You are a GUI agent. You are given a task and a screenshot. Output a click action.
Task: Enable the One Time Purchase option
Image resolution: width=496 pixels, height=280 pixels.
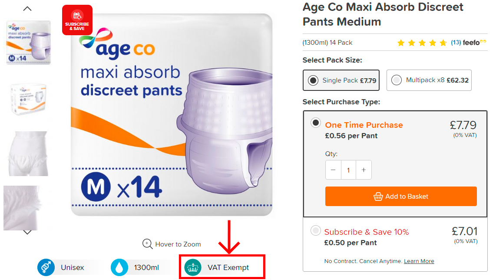(x=316, y=123)
